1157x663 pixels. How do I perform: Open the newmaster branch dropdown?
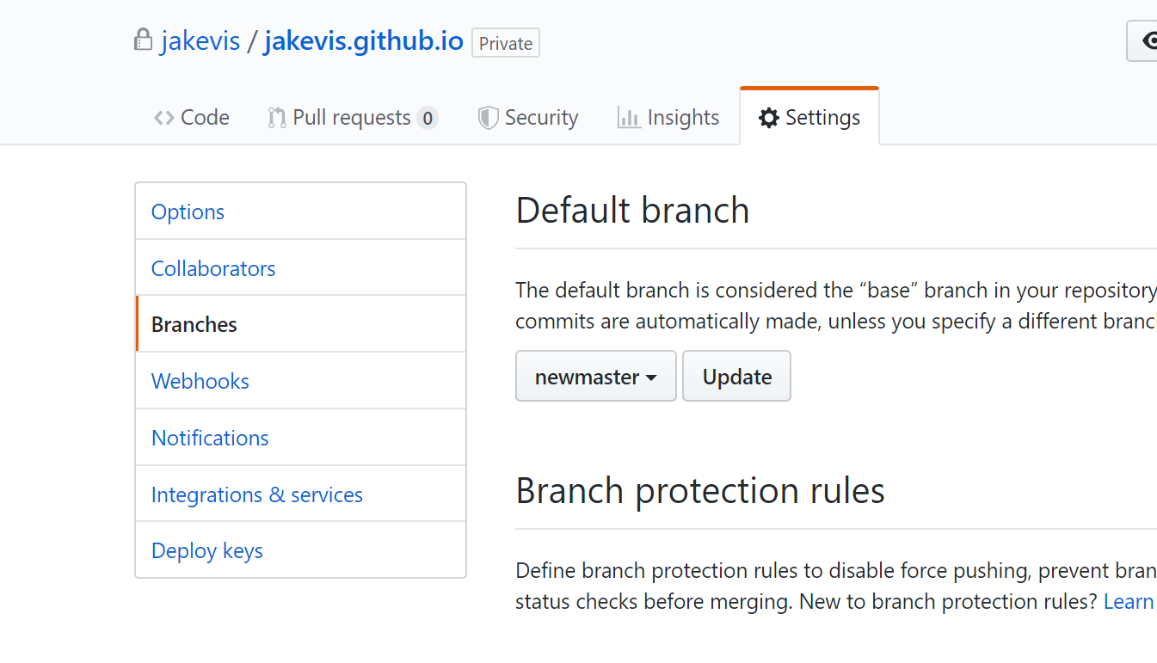pos(596,376)
